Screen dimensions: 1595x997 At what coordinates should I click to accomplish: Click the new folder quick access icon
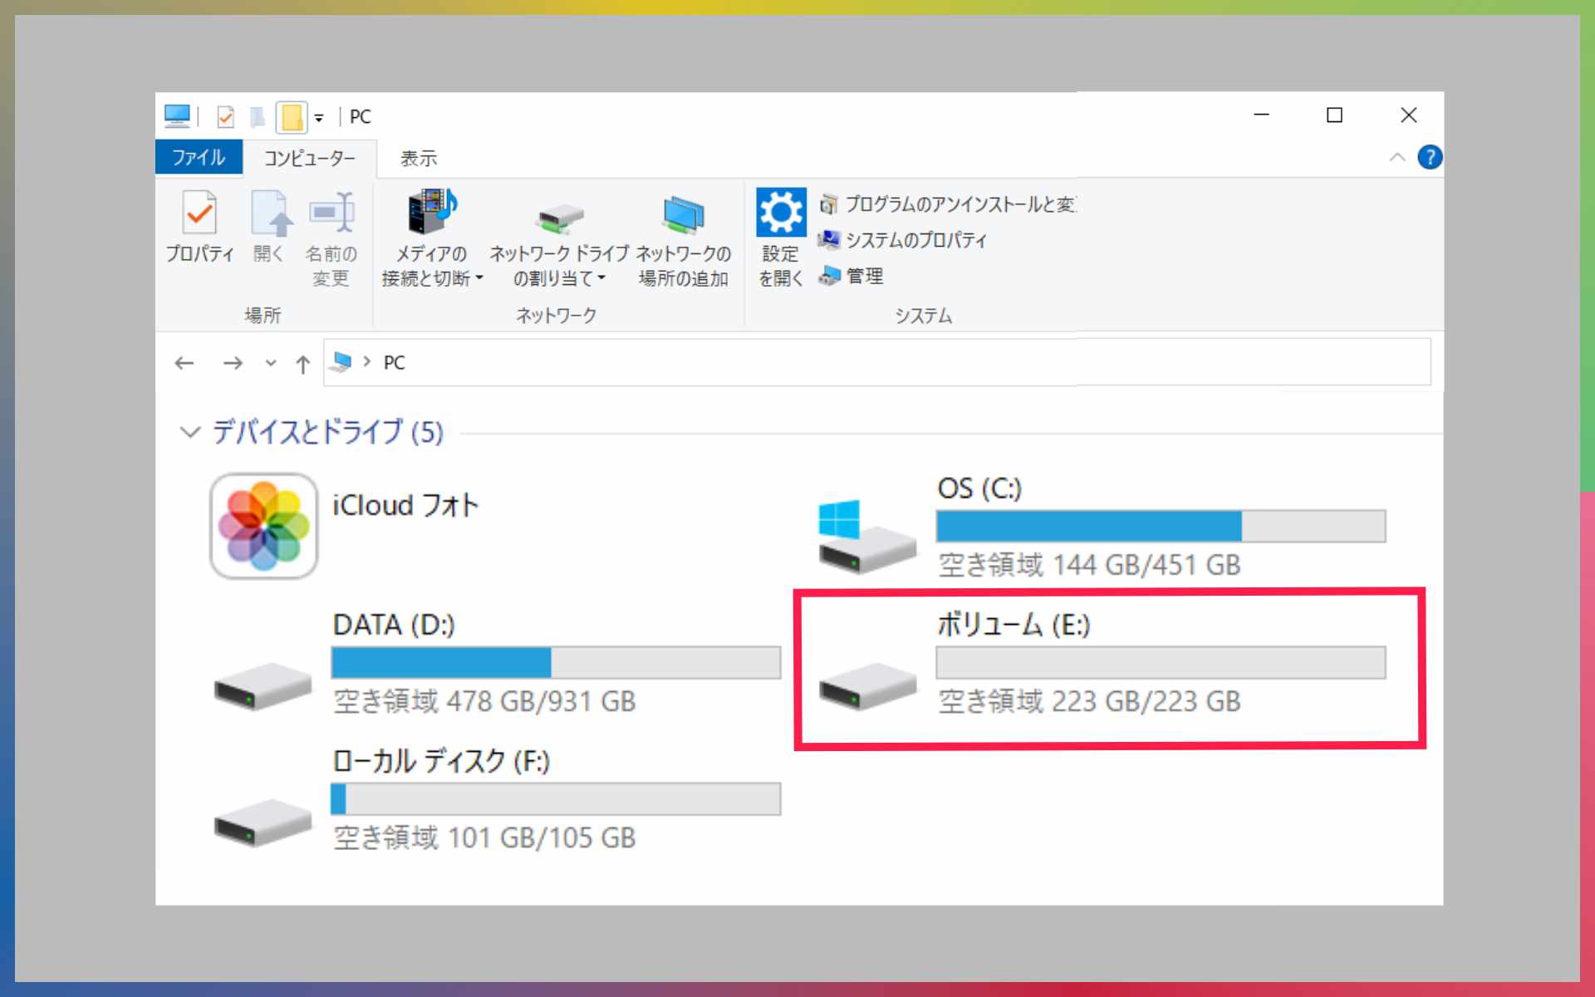292,117
